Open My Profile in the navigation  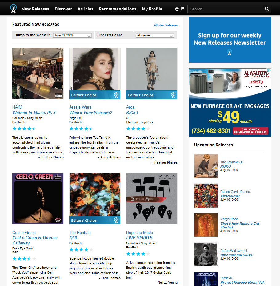152,9
